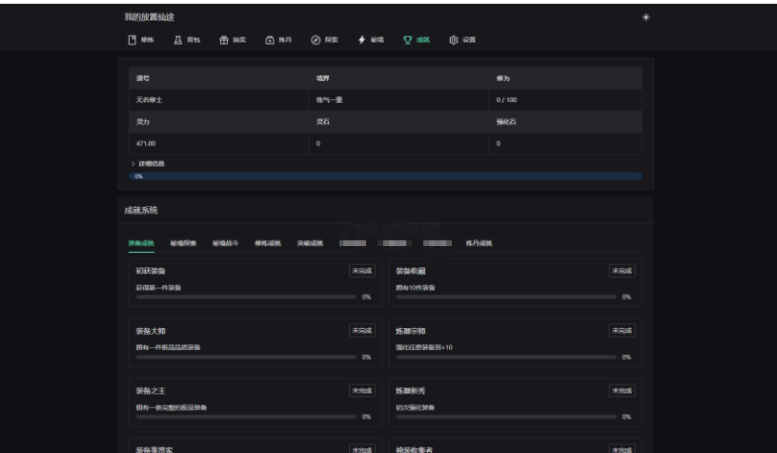The height and width of the screenshot is (453, 777).
Task: Switch to the 秘境探索 achievement tab
Action: [x=182, y=243]
